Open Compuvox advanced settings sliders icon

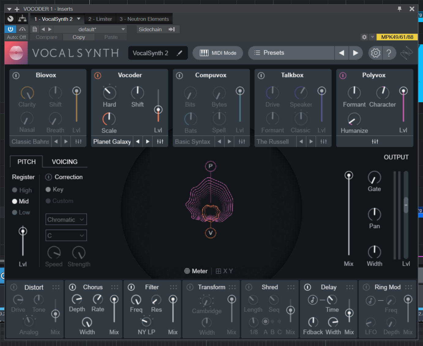pos(242,142)
